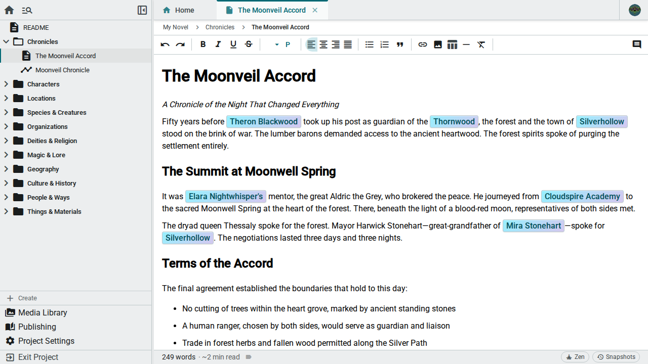Screen dimensions: 648x364
Task: Close The Moonveil Accord tab
Action: 315,10
